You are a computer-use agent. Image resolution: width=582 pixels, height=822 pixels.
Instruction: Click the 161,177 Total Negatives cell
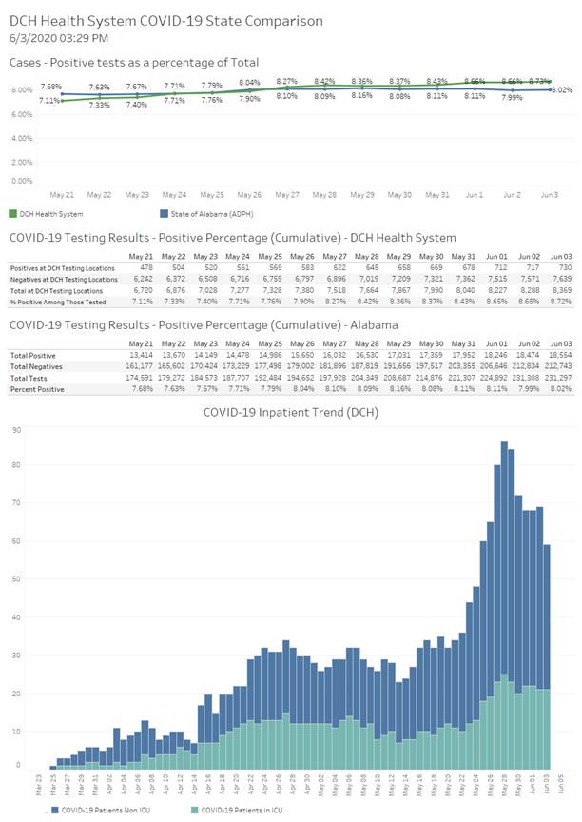[x=140, y=366]
